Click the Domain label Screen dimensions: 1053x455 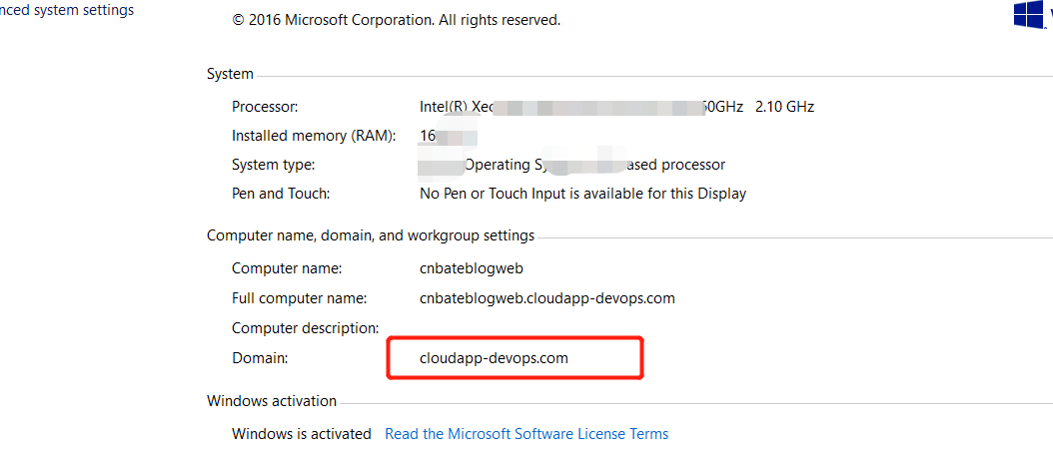pyautogui.click(x=260, y=358)
